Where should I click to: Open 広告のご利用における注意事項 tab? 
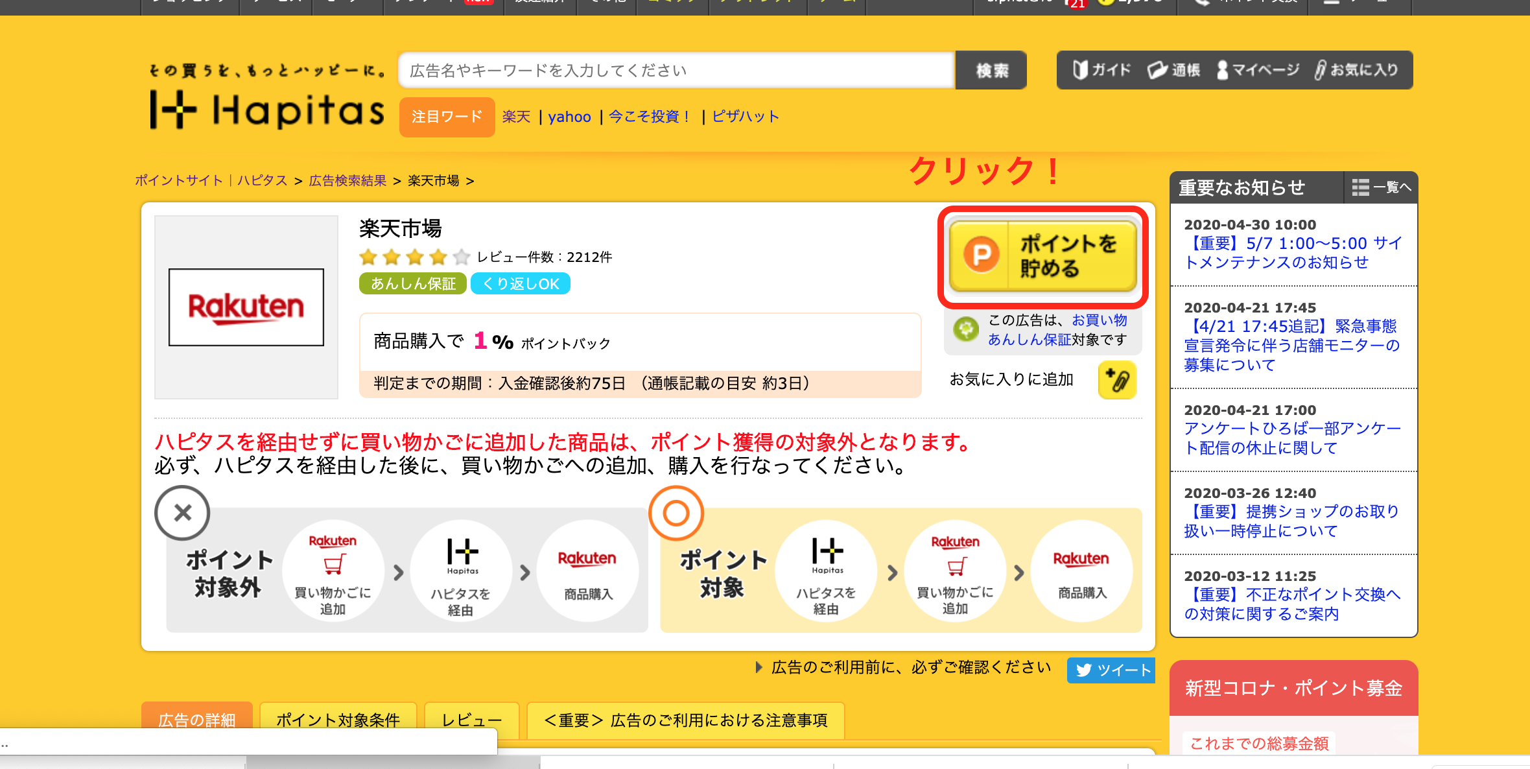point(685,720)
